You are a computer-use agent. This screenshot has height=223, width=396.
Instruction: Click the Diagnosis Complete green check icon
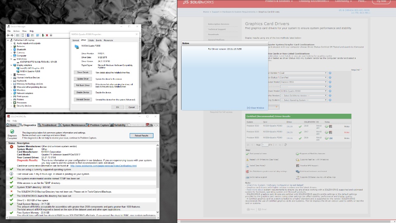point(12,131)
